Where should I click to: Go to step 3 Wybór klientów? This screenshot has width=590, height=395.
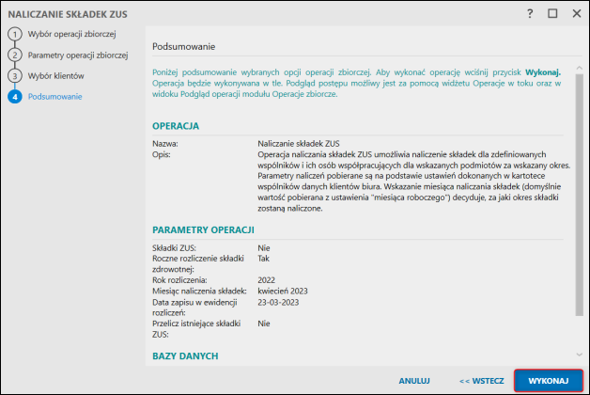pyautogui.click(x=46, y=75)
